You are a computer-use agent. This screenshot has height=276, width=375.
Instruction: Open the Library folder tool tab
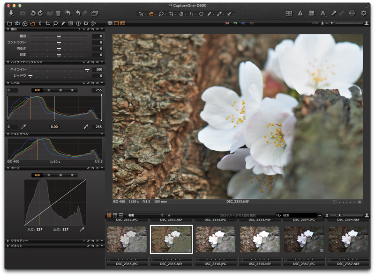10,23
